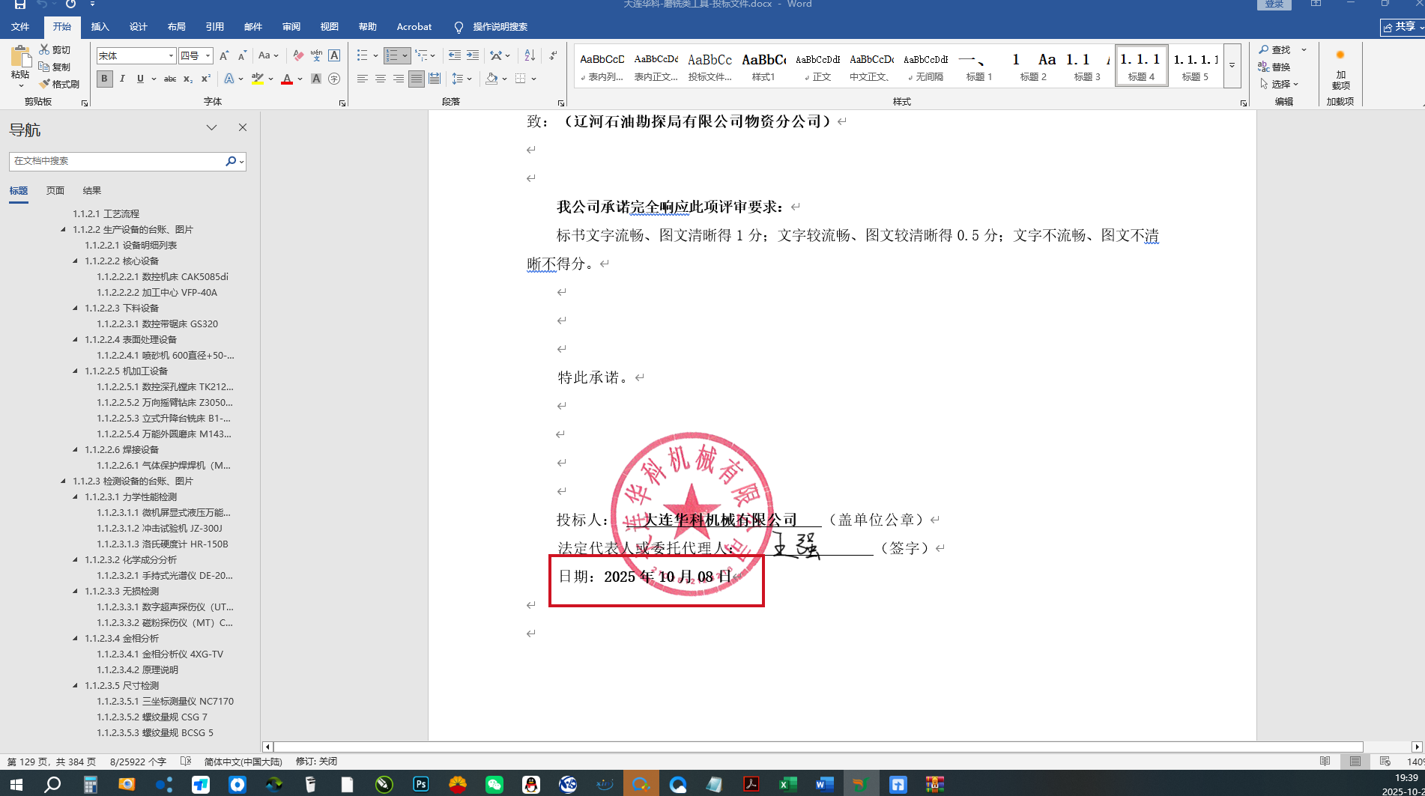Toggle Italic formatting
This screenshot has width=1425, height=796.
tap(122, 79)
